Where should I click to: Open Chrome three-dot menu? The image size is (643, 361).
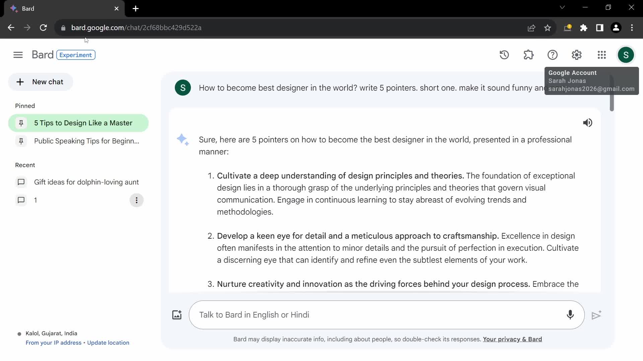pyautogui.click(x=632, y=28)
